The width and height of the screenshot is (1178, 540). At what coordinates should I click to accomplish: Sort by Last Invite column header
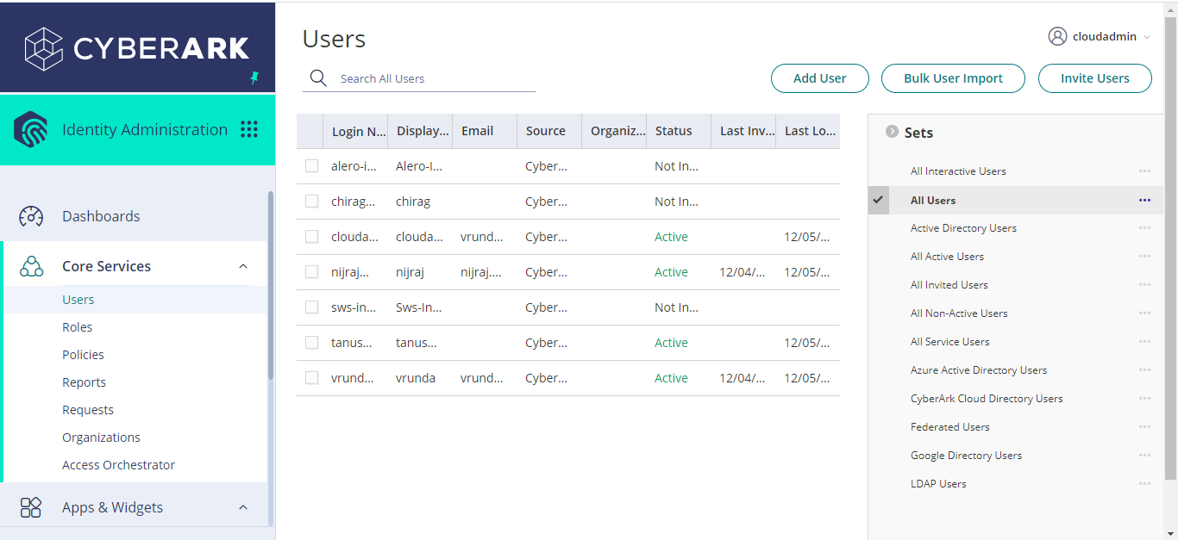pos(743,131)
